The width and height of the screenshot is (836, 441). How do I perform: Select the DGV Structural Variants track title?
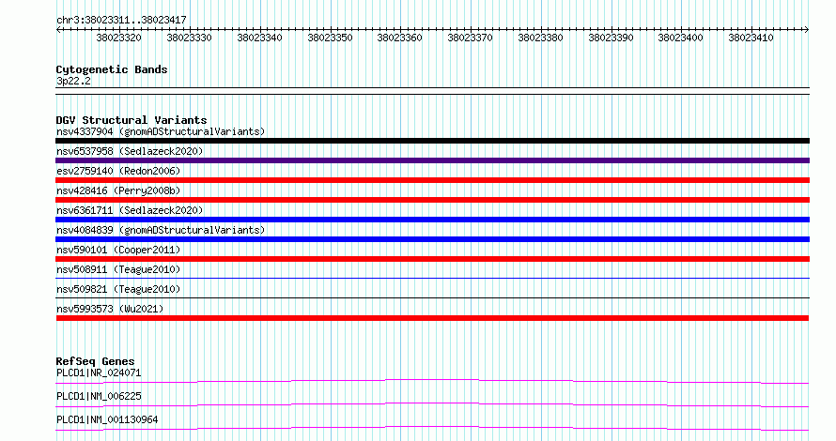click(x=132, y=120)
